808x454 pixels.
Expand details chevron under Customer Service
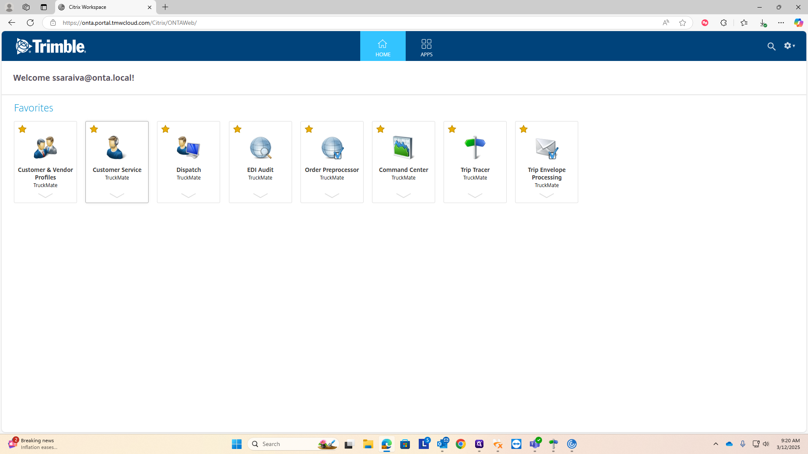[x=117, y=195]
